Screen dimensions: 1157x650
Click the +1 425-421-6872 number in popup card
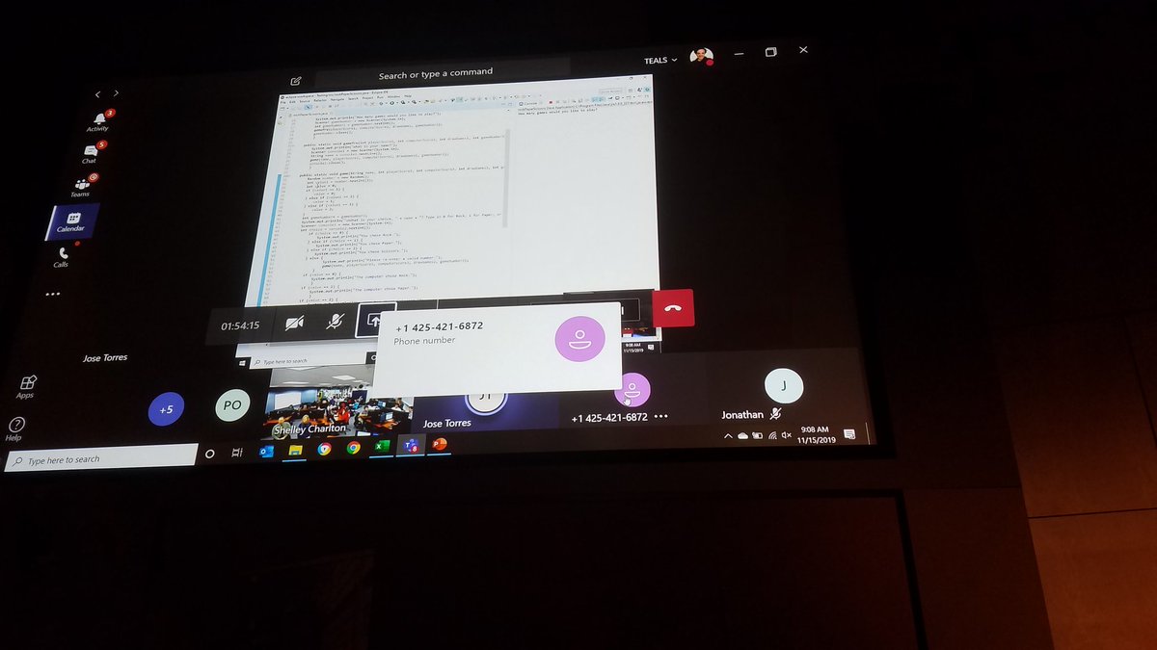[439, 327]
